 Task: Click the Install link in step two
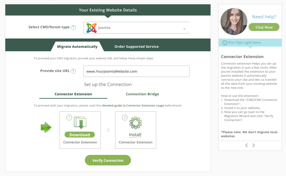(x=135, y=135)
